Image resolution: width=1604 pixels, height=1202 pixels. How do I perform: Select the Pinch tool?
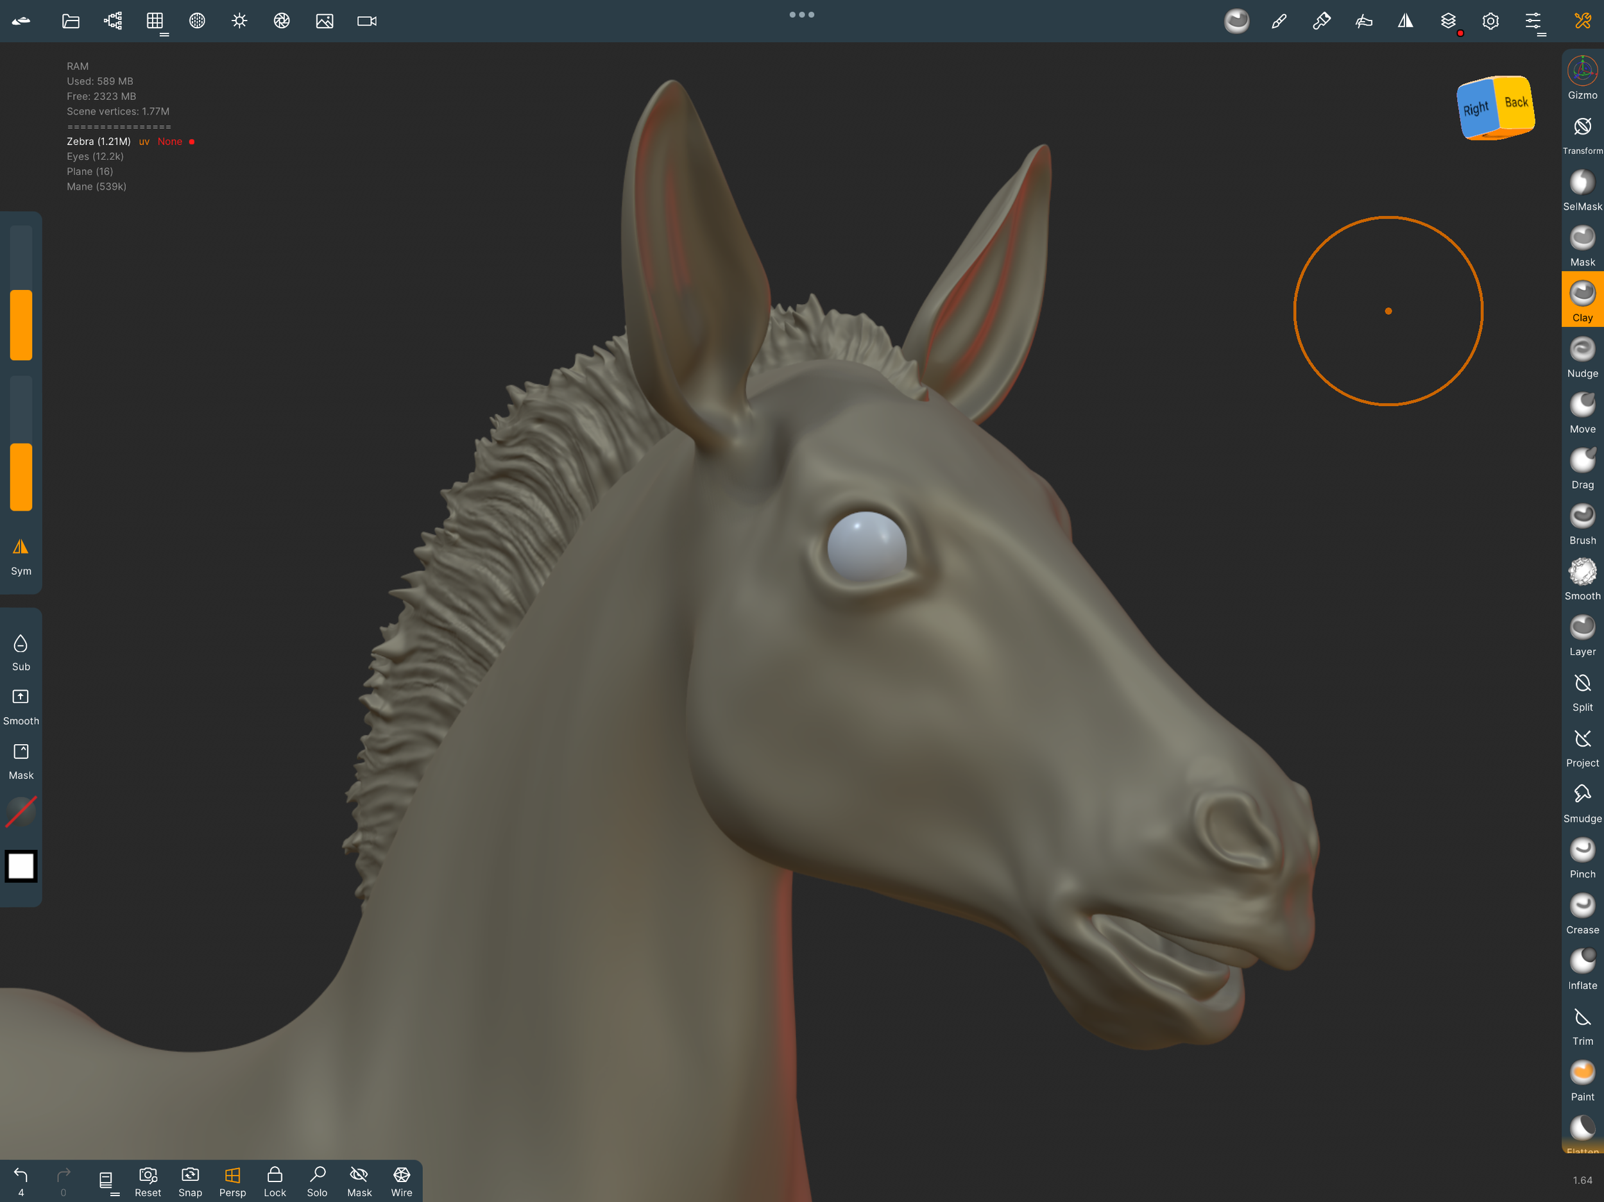coord(1582,858)
